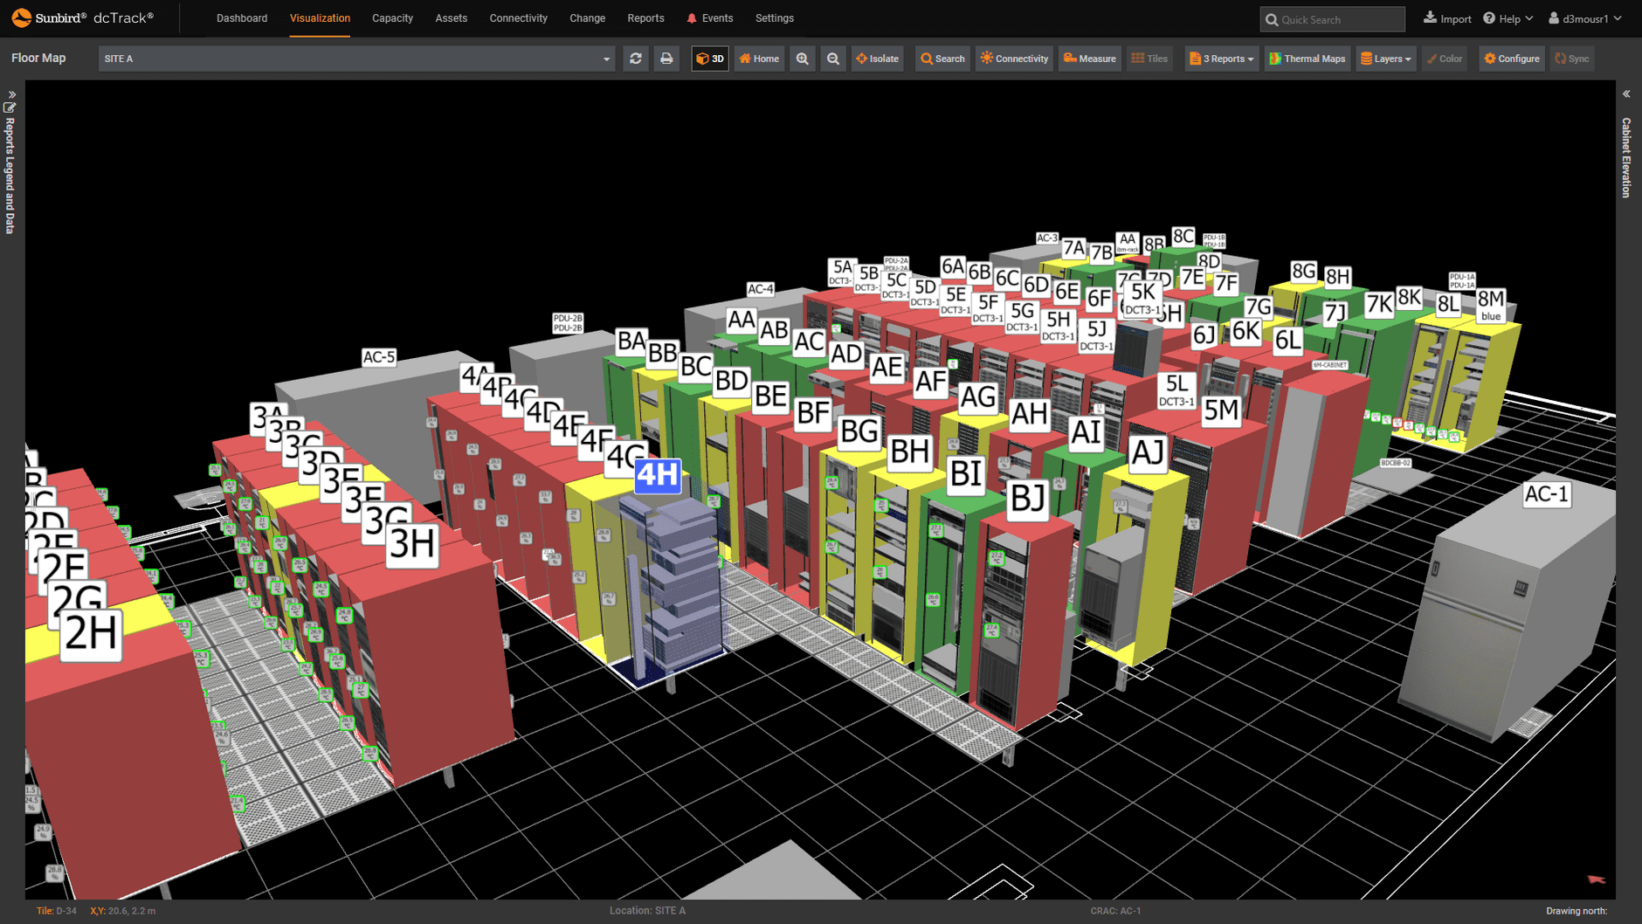Open the Isolate tool
The image size is (1642, 924).
pos(877,59)
